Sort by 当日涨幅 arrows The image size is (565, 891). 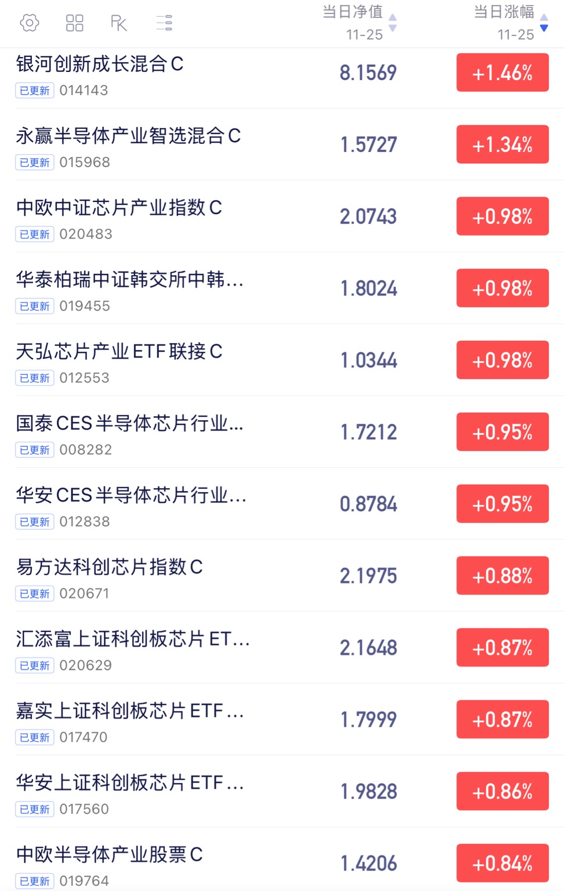tap(544, 23)
